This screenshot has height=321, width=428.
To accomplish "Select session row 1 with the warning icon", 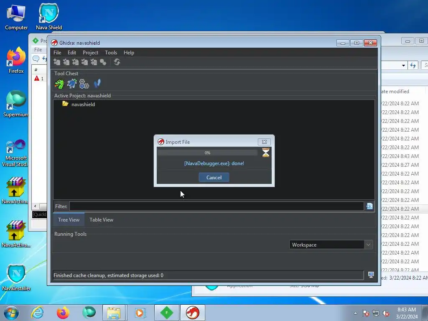I will point(40,79).
